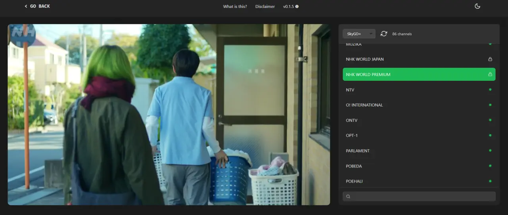Choose the POBEDA channel

pos(419,166)
